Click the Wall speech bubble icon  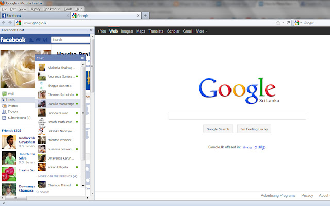(4, 94)
